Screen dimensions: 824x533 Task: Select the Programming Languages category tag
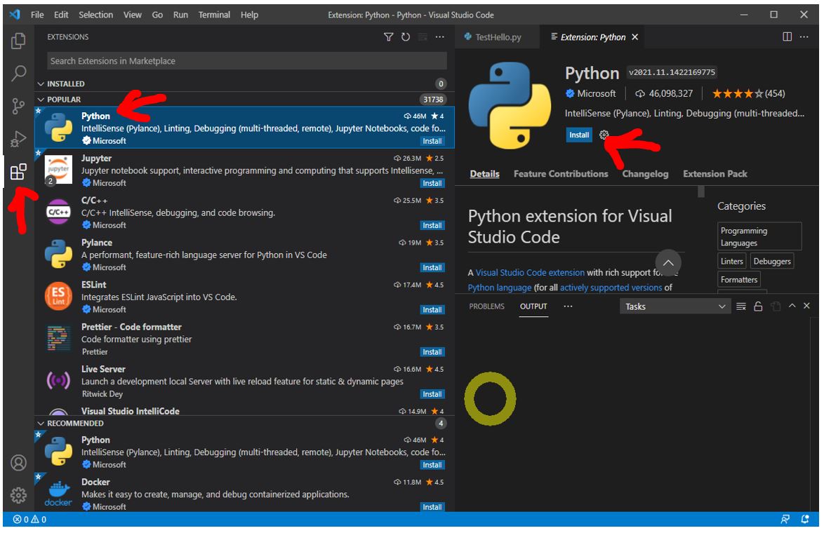point(759,237)
